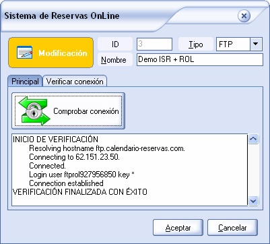Click the Modificación label text

coord(63,53)
